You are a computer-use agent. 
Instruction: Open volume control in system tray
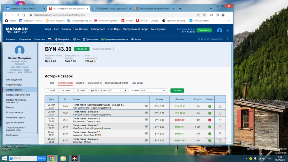[264, 159]
